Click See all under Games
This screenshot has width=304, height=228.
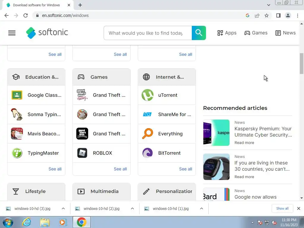[x=121, y=169]
